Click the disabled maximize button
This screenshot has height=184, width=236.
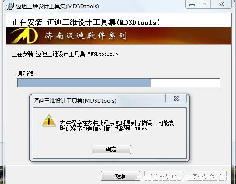(x=204, y=5)
